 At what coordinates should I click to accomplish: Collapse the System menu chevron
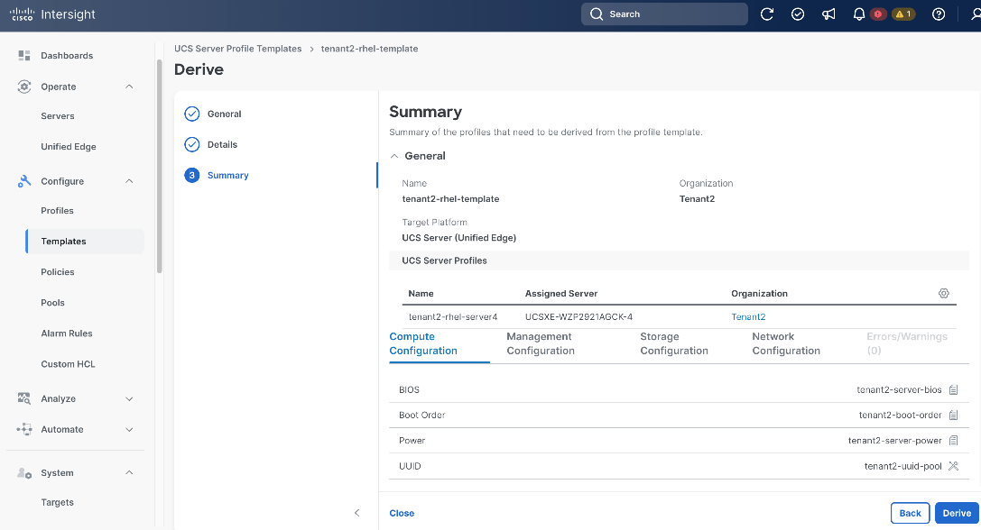(130, 473)
